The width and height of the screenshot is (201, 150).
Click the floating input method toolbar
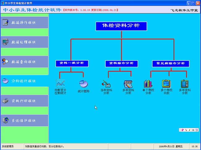pos(188,130)
